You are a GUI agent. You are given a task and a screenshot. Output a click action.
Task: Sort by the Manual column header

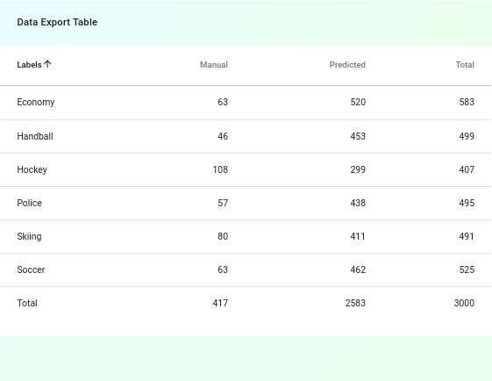pyautogui.click(x=214, y=65)
